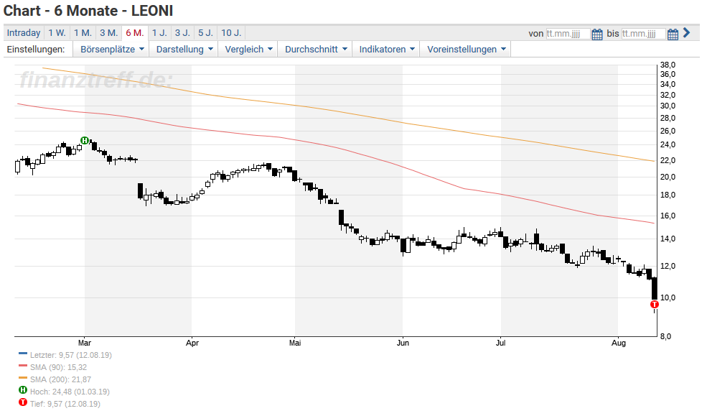Image resolution: width=707 pixels, height=411 pixels.
Task: Click the 'Letzter: 9,57 (12.08.19)' legend entry
Action: coord(71,355)
